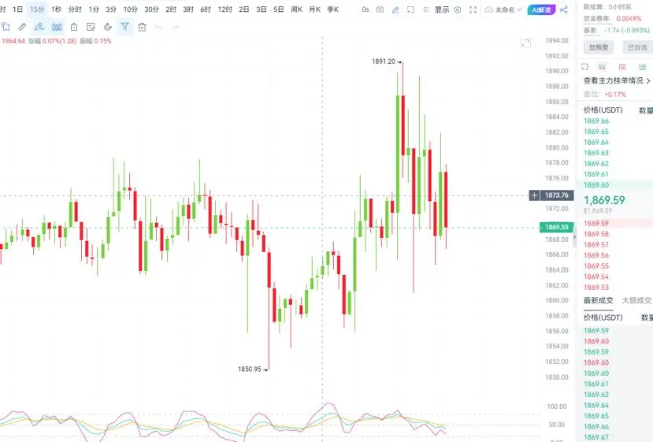
Task: Toggle the 已自选 watchlist button
Action: click(637, 47)
